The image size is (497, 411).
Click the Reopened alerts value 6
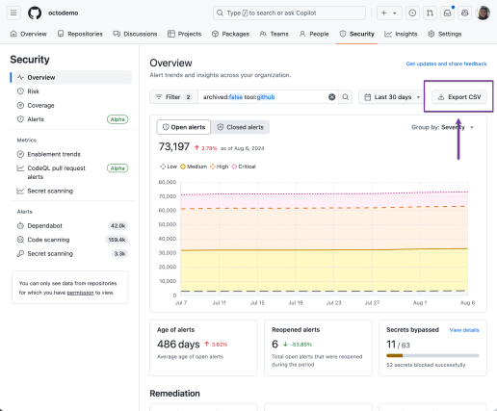click(x=275, y=345)
